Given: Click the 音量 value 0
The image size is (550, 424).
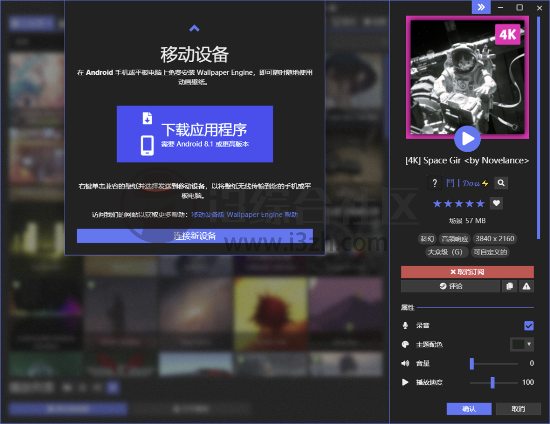Looking at the screenshot, I should coord(532,363).
